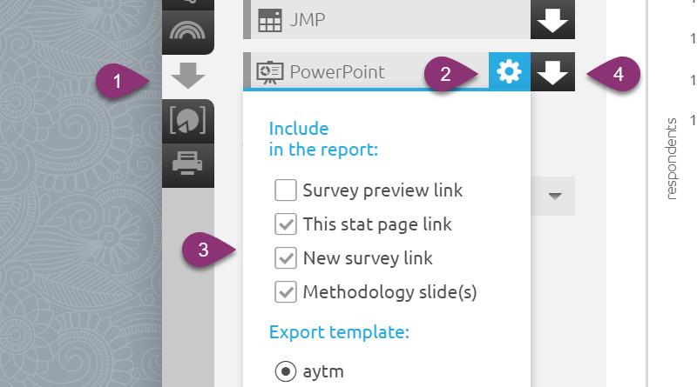
Task: Open the bracketed pie chart sidebar icon
Action: tap(187, 121)
